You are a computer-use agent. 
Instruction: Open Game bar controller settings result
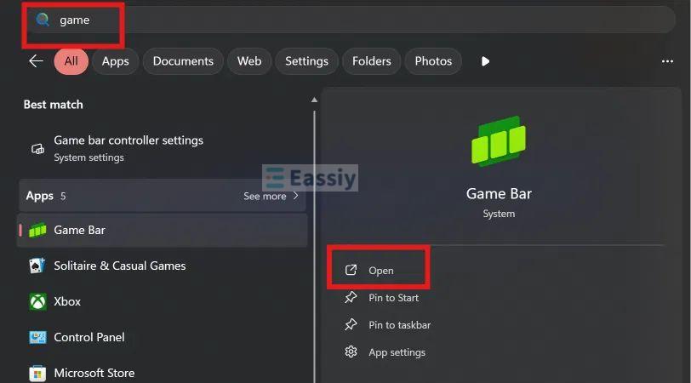(x=163, y=149)
